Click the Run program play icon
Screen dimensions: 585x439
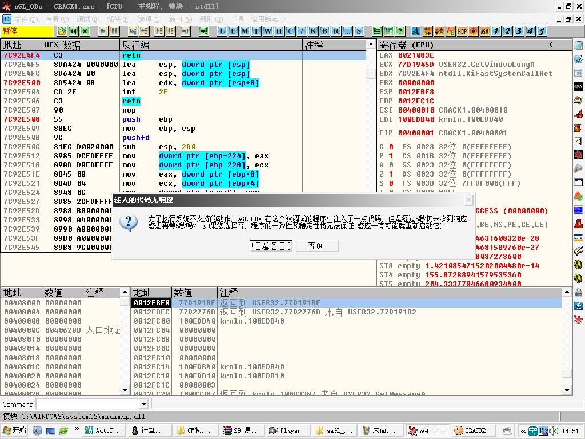(103, 31)
